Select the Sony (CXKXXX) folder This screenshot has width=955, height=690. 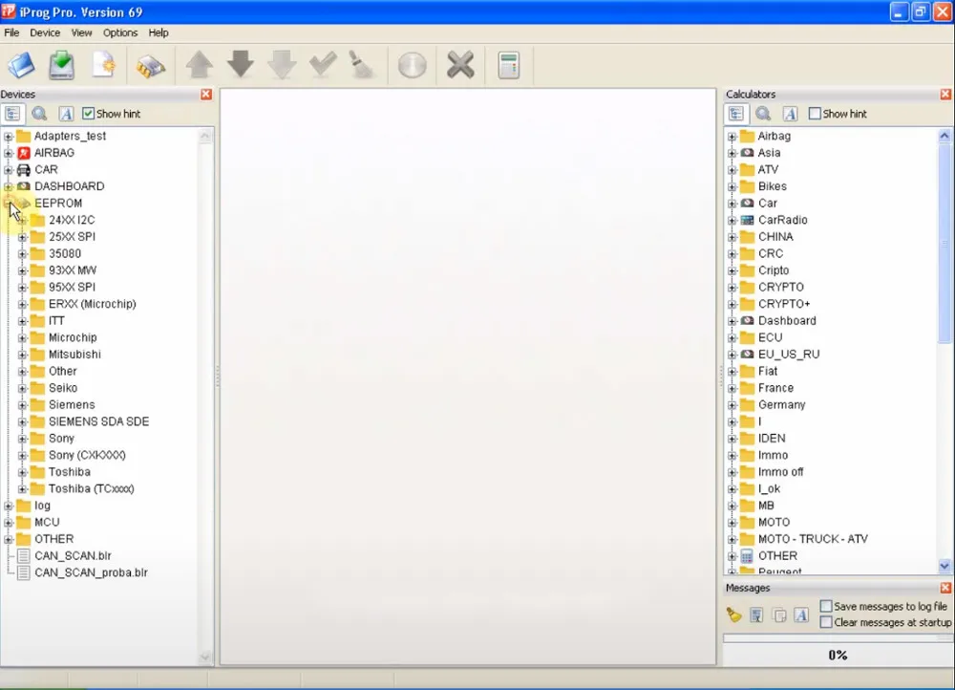click(87, 455)
